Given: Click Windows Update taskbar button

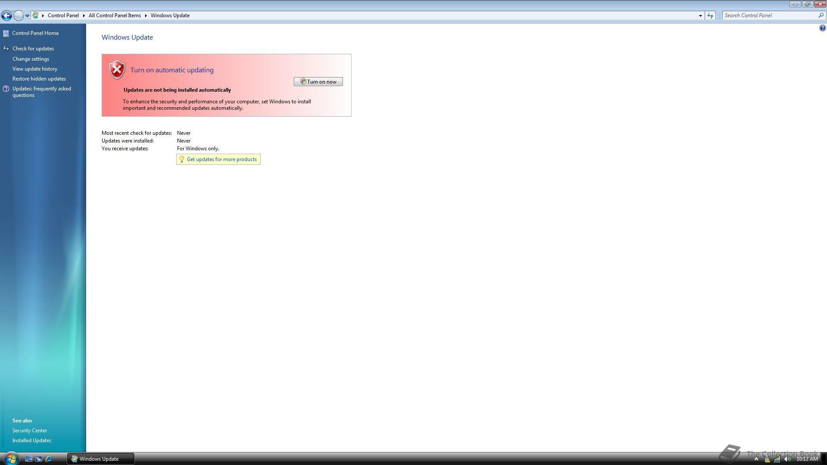Looking at the screenshot, I should coord(100,459).
